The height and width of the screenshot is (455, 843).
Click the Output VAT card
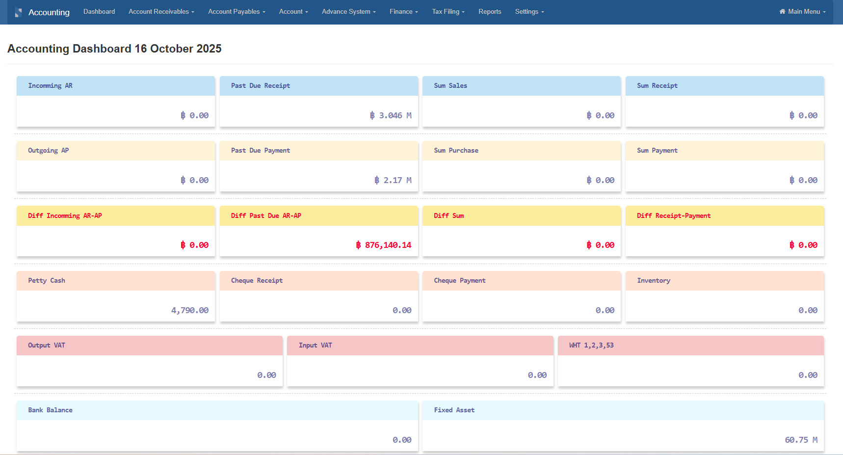149,361
